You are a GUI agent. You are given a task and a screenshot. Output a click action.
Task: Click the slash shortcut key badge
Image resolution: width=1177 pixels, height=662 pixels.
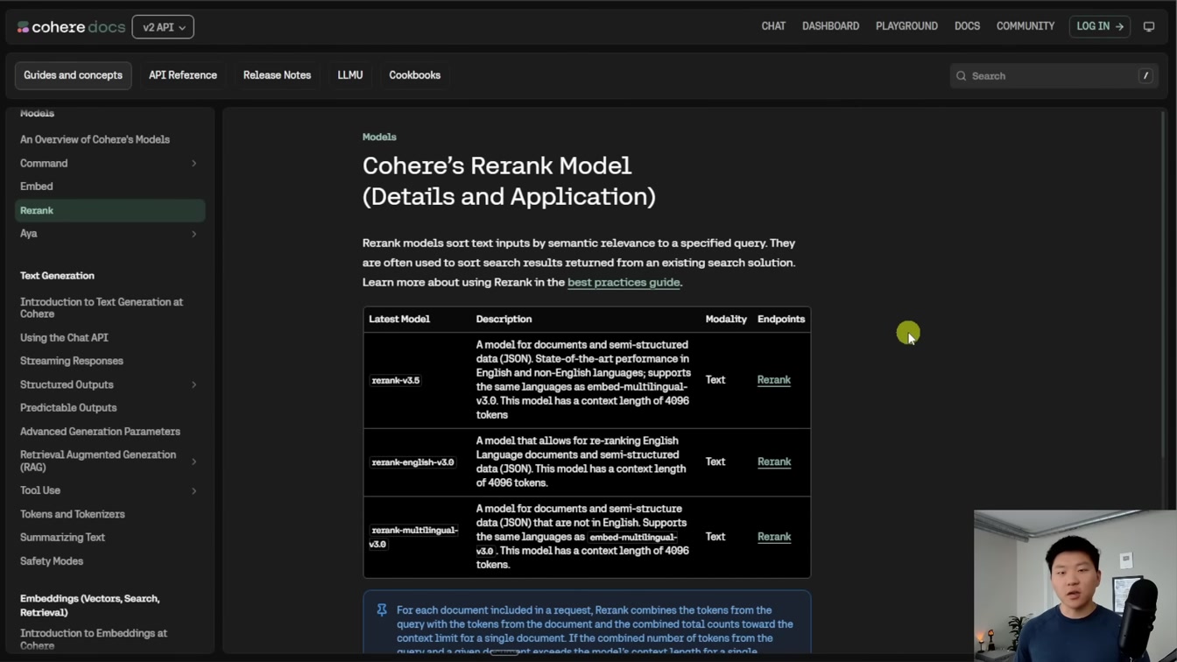tap(1145, 76)
